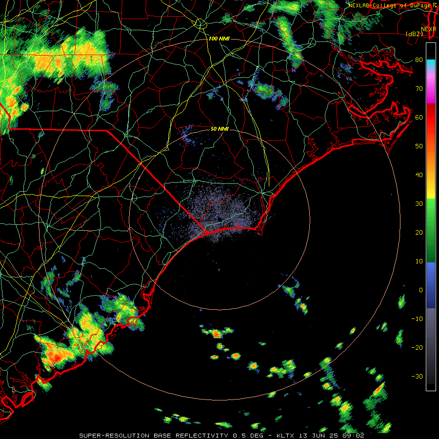The image size is (439, 439).
Task: Click the 20 value on dBZ scale
Action: point(419,232)
